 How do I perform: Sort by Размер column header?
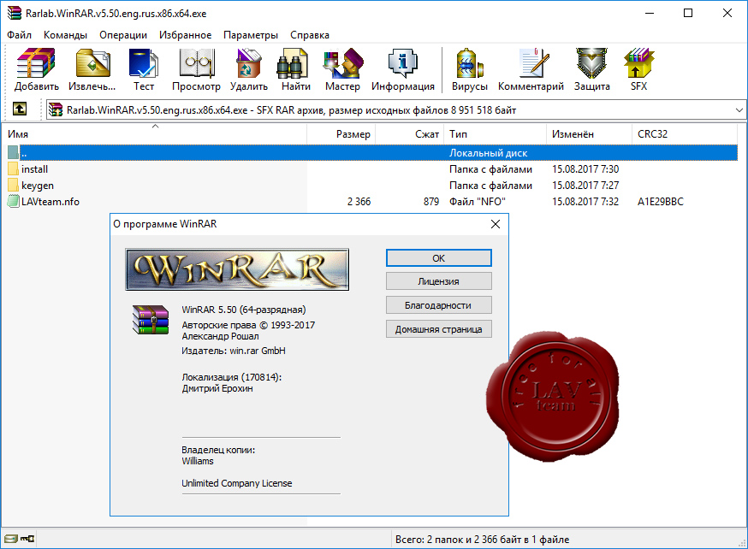tap(341, 134)
